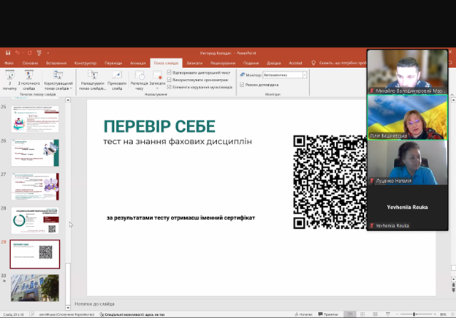Click 'Репетиція часу' timing icon
456x318 pixels.
point(140,75)
